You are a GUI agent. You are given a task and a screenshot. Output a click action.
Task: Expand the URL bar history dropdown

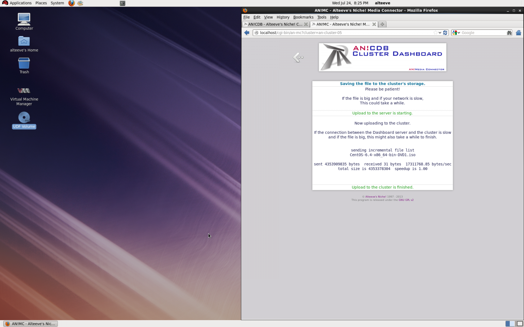pos(440,33)
